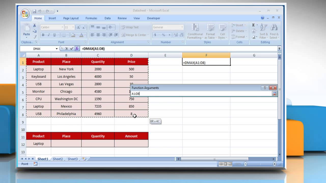326x183 pixels.
Task: Align text left
Action: pyautogui.click(x=92, y=35)
